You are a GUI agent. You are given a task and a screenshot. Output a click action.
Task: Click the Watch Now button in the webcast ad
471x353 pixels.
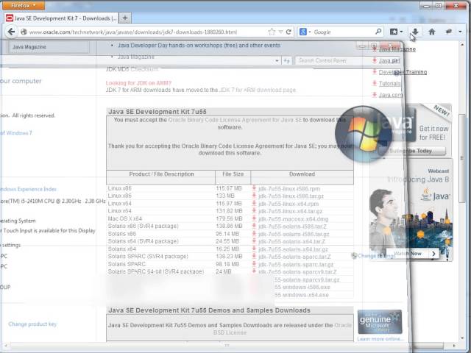[412, 254]
